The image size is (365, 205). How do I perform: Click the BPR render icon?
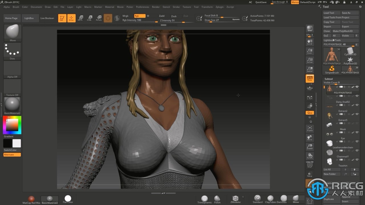(310, 29)
